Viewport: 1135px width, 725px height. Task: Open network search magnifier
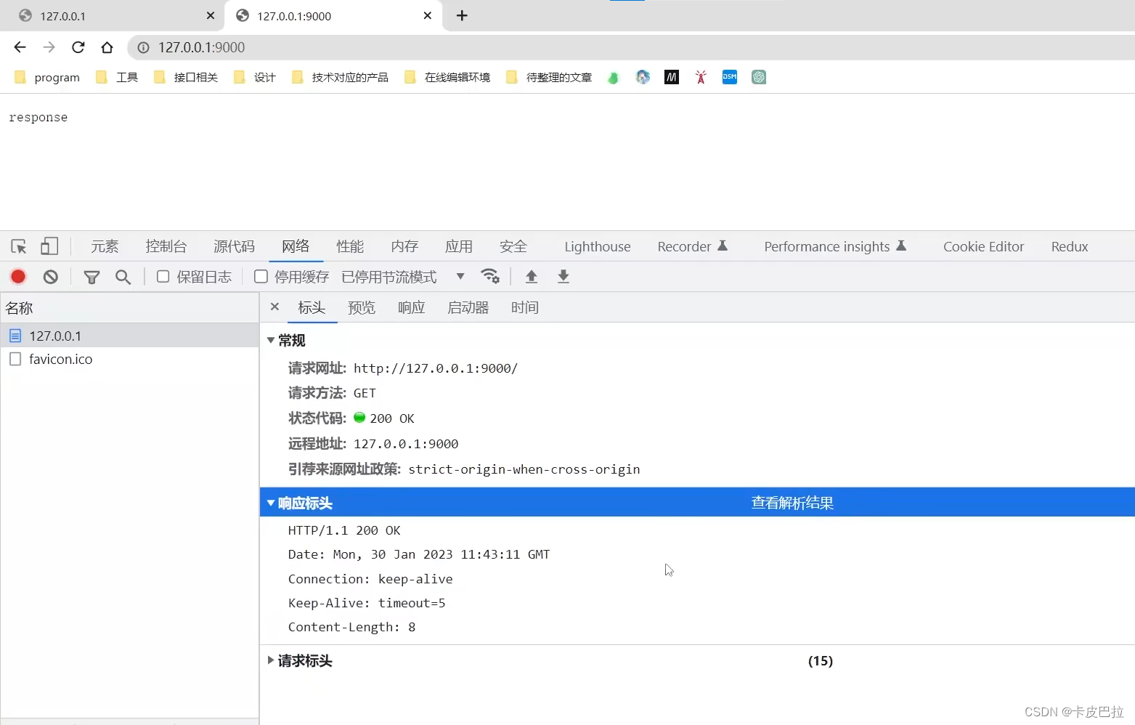[123, 277]
